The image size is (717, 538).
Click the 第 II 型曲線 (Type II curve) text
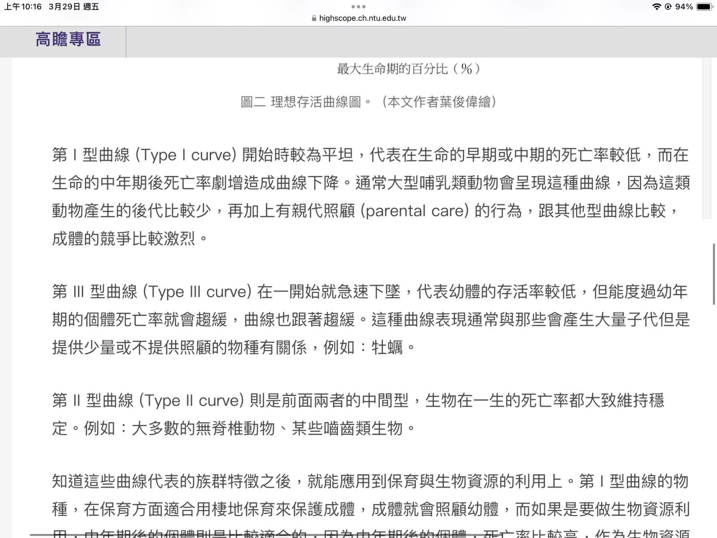click(148, 400)
